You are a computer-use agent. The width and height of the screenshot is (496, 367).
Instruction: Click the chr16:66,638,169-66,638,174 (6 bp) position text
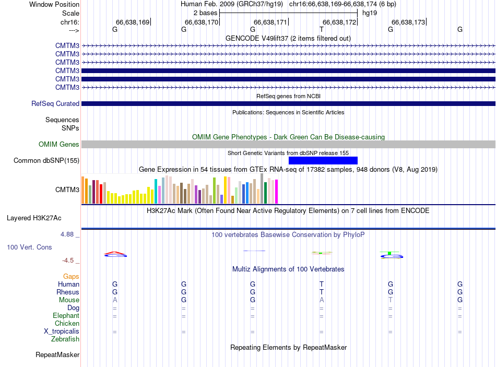pyautogui.click(x=343, y=4)
